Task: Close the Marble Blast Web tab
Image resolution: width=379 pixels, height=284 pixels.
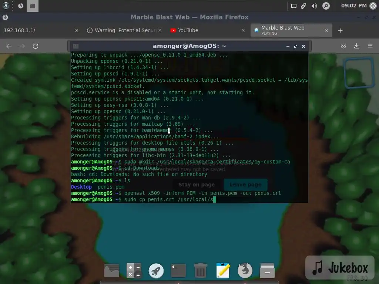Action: (326, 30)
